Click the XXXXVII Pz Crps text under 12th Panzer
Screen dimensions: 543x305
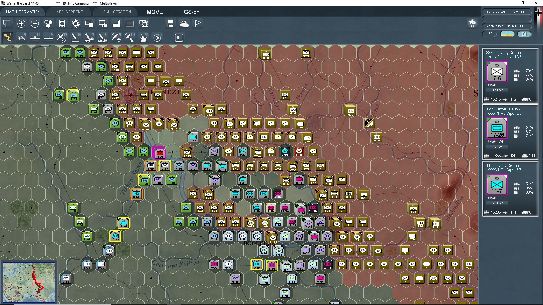pos(505,114)
